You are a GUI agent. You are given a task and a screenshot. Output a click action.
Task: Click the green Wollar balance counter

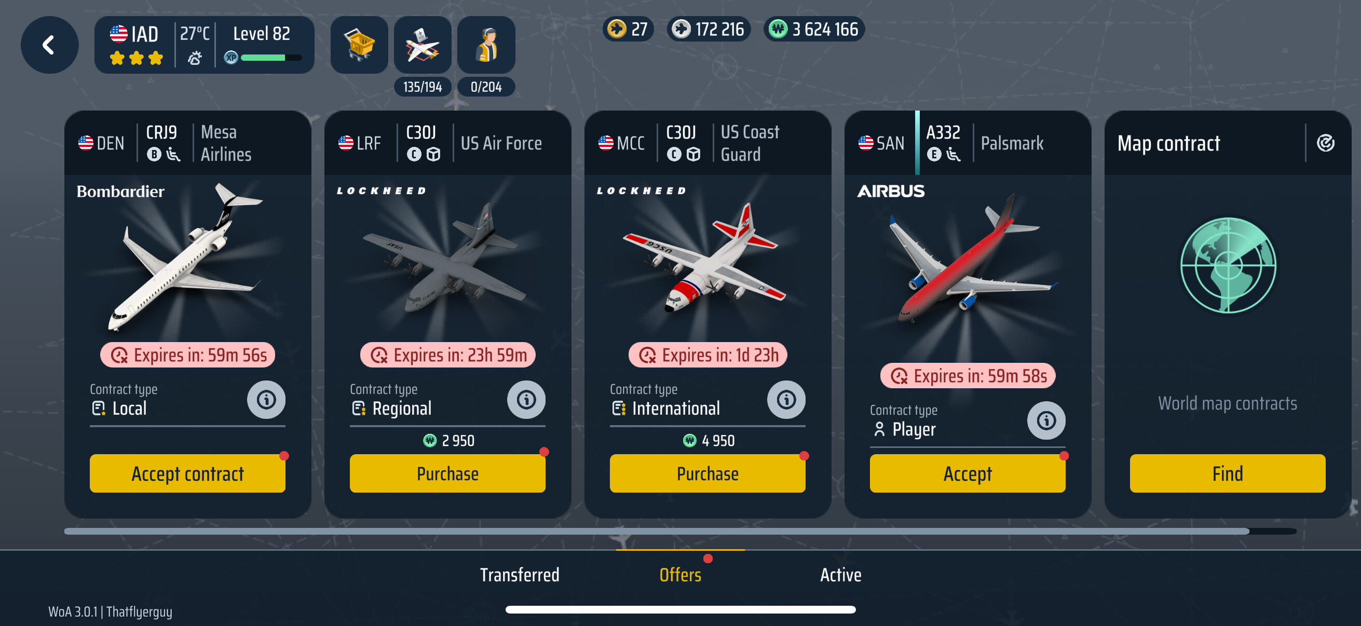click(814, 29)
